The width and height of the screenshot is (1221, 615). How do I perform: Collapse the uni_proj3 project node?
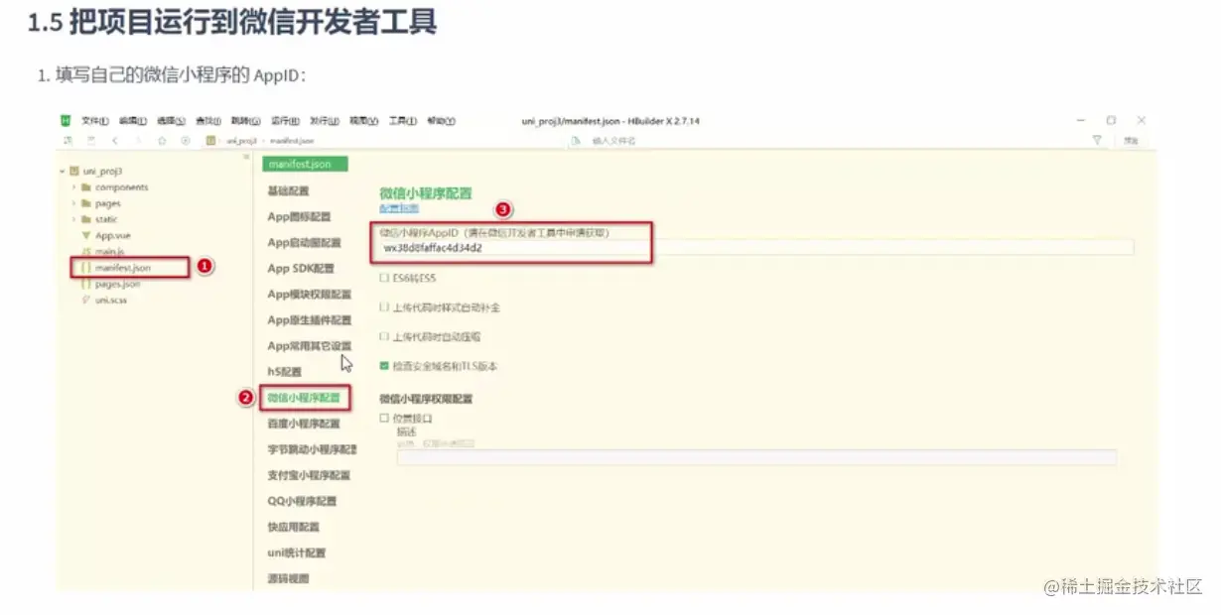tap(63, 171)
